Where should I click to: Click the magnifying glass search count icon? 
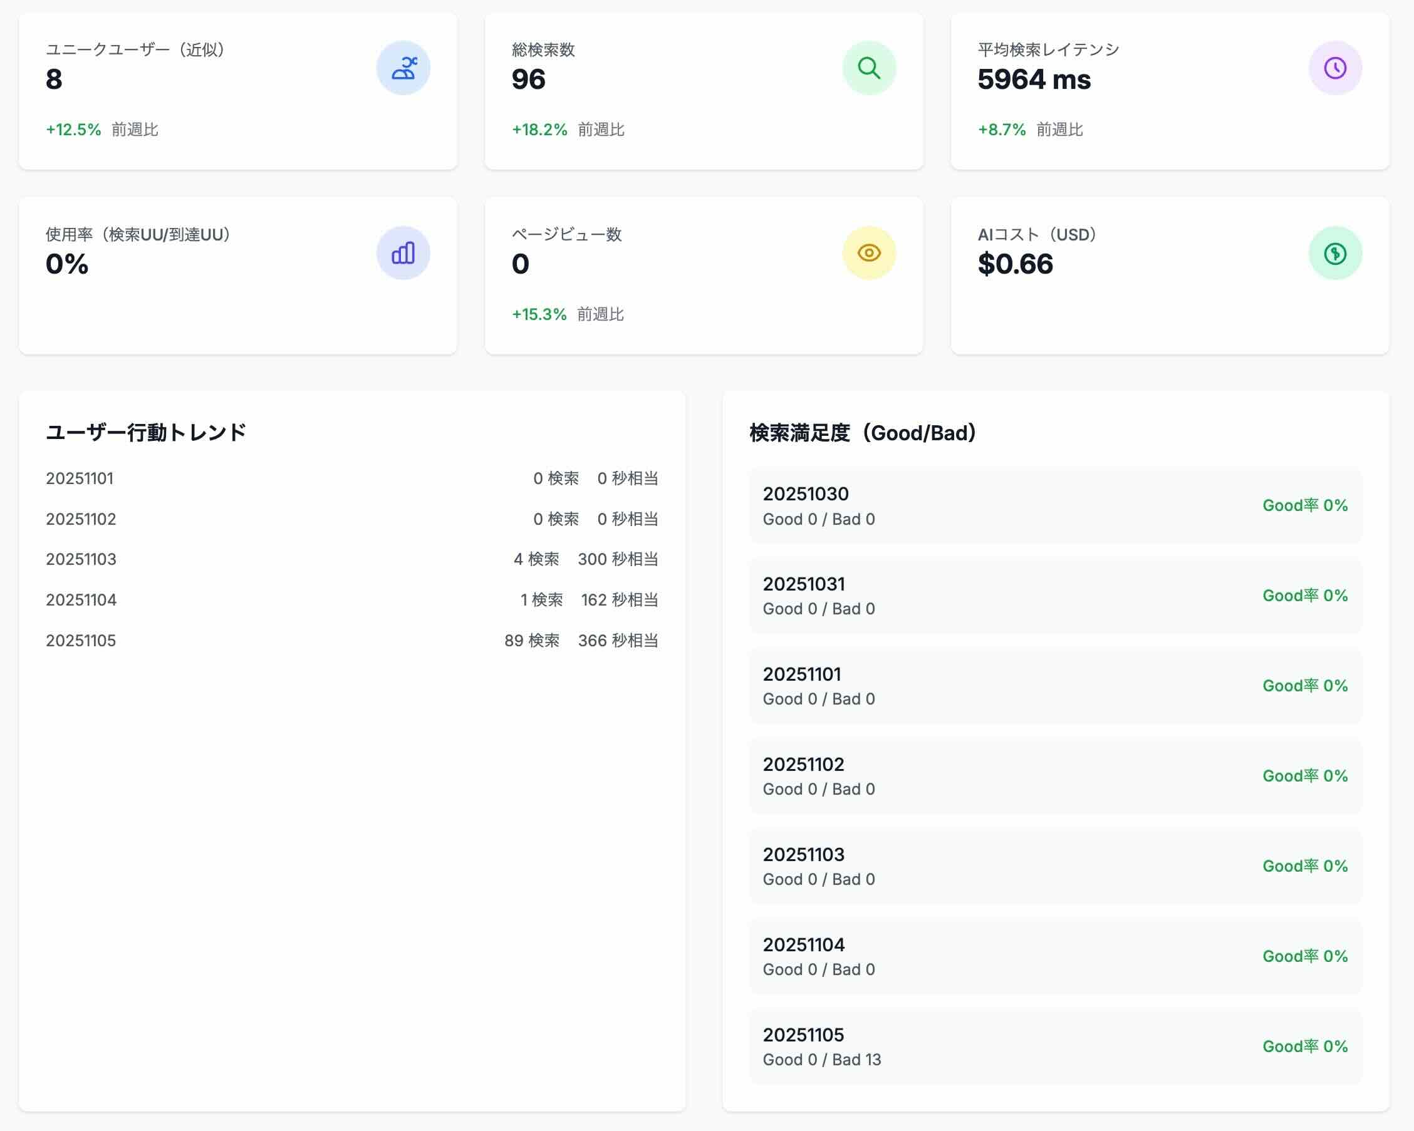point(868,68)
